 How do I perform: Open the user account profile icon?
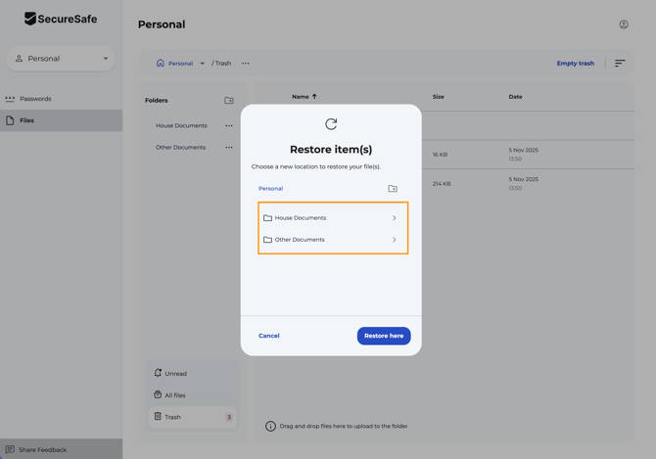click(x=624, y=24)
